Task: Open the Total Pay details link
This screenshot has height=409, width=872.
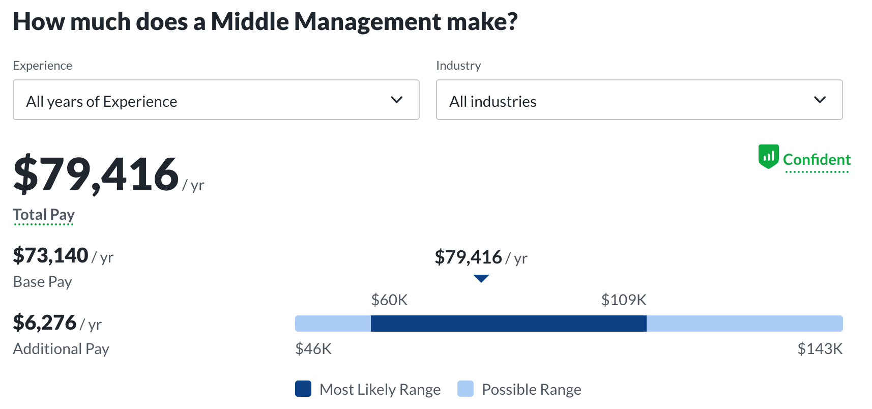Action: [x=43, y=214]
